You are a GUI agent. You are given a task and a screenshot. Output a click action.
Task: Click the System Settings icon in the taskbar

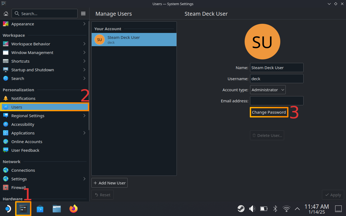pyautogui.click(x=23, y=208)
